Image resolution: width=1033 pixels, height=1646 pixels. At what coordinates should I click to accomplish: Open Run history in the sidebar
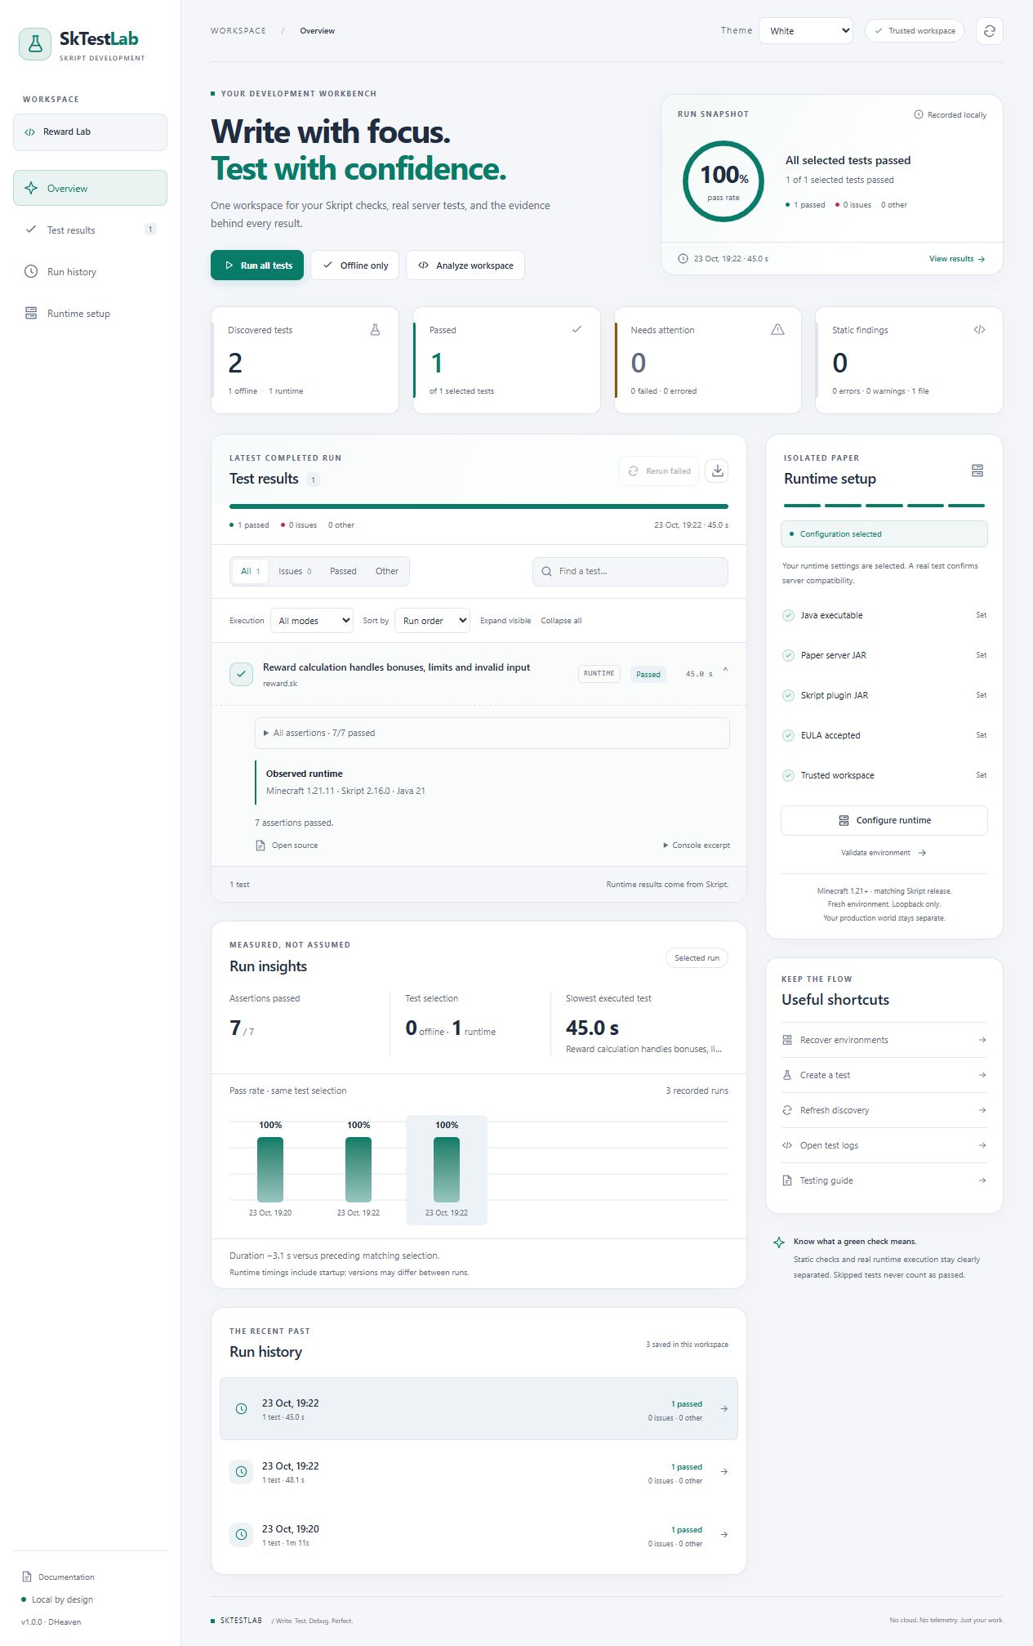[90, 271]
